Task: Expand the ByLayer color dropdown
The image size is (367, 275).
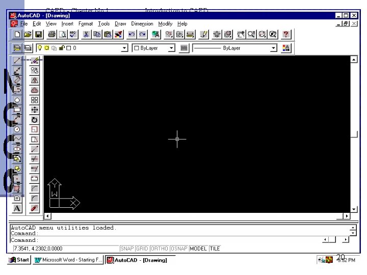Action: pos(172,48)
